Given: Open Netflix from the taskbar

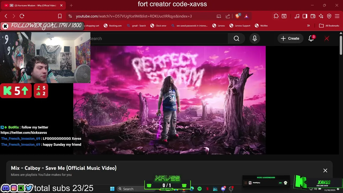Looking at the screenshot, I should (x=207, y=189).
